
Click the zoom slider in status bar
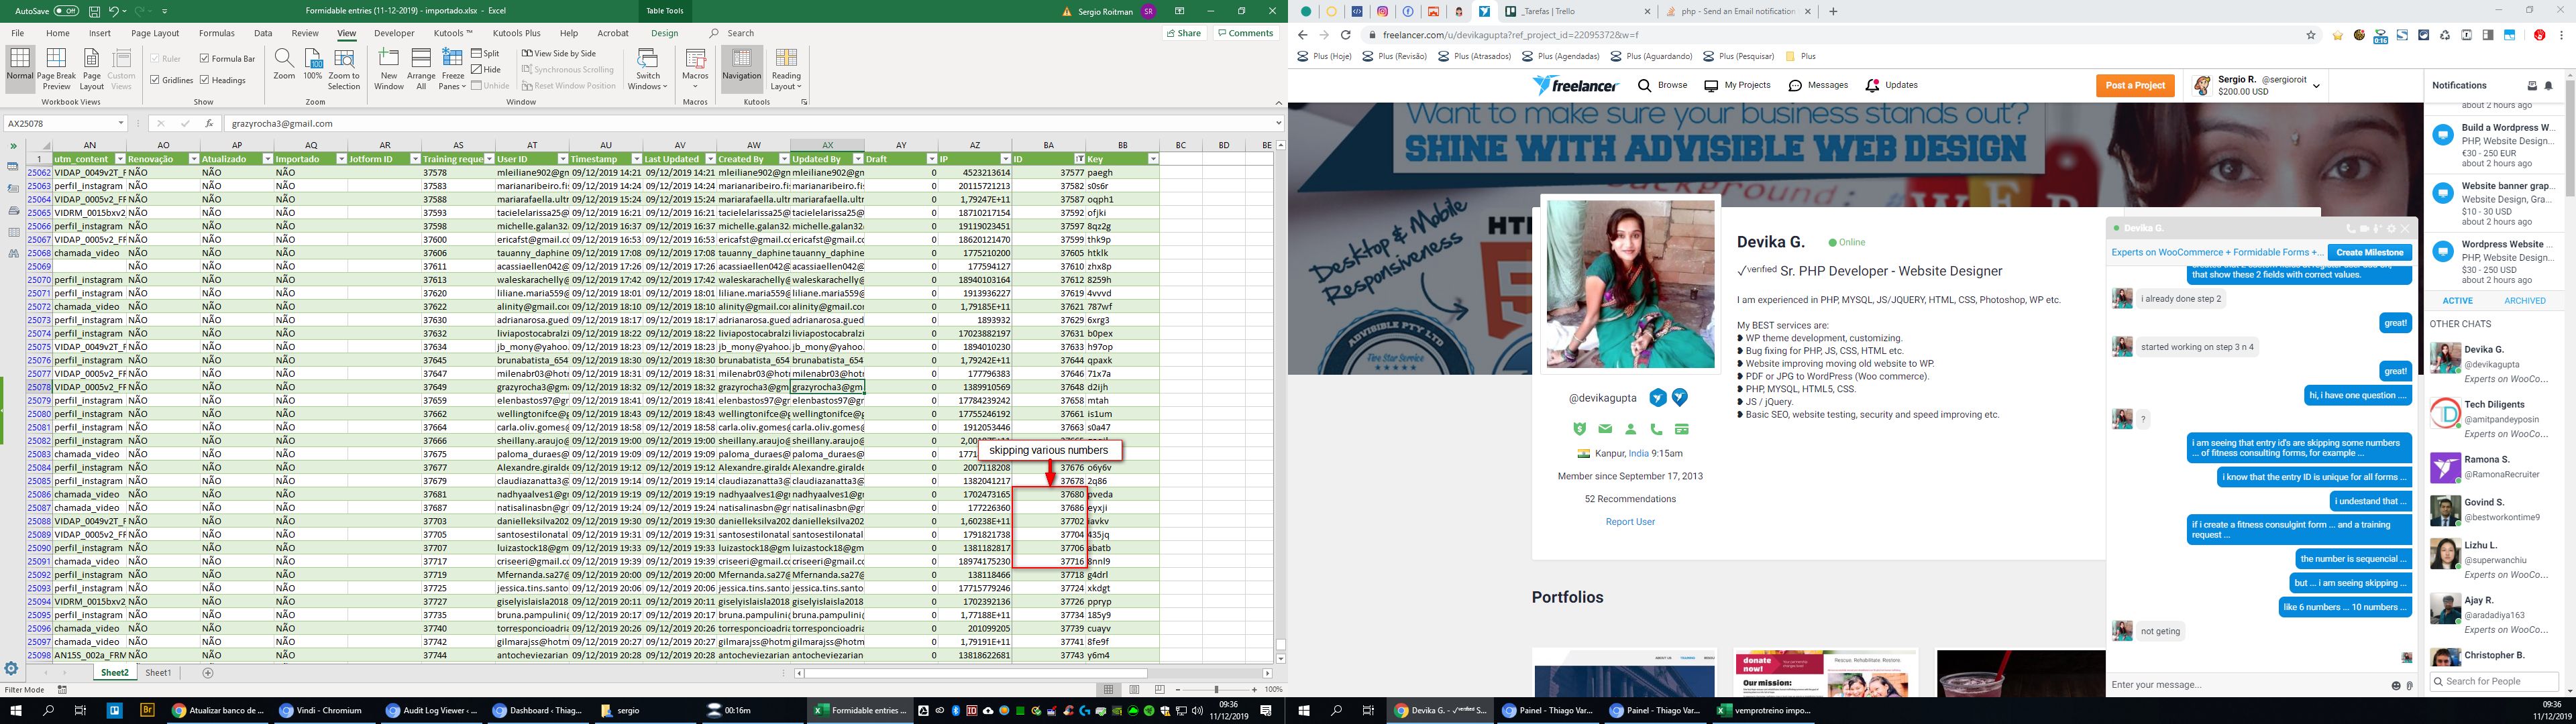pyautogui.click(x=1216, y=689)
